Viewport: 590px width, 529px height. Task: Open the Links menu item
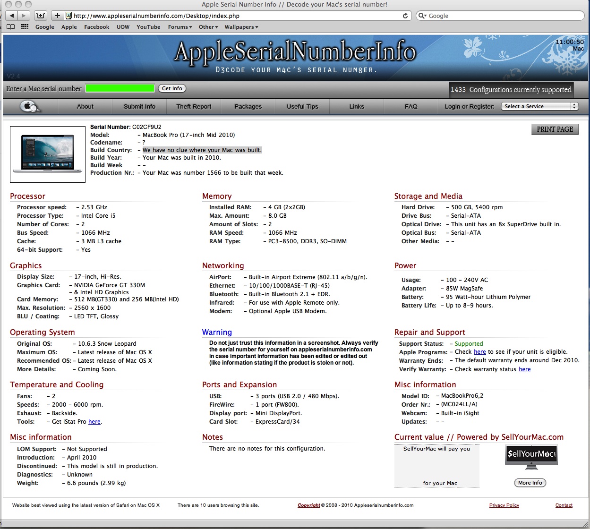coord(357,106)
